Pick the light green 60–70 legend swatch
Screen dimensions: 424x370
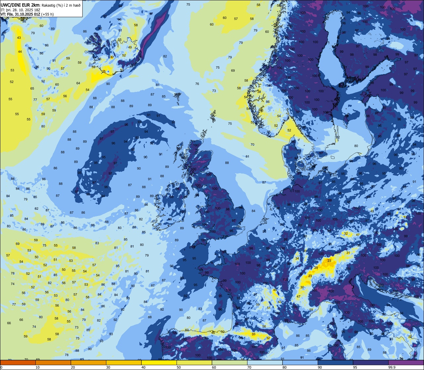[230, 362]
